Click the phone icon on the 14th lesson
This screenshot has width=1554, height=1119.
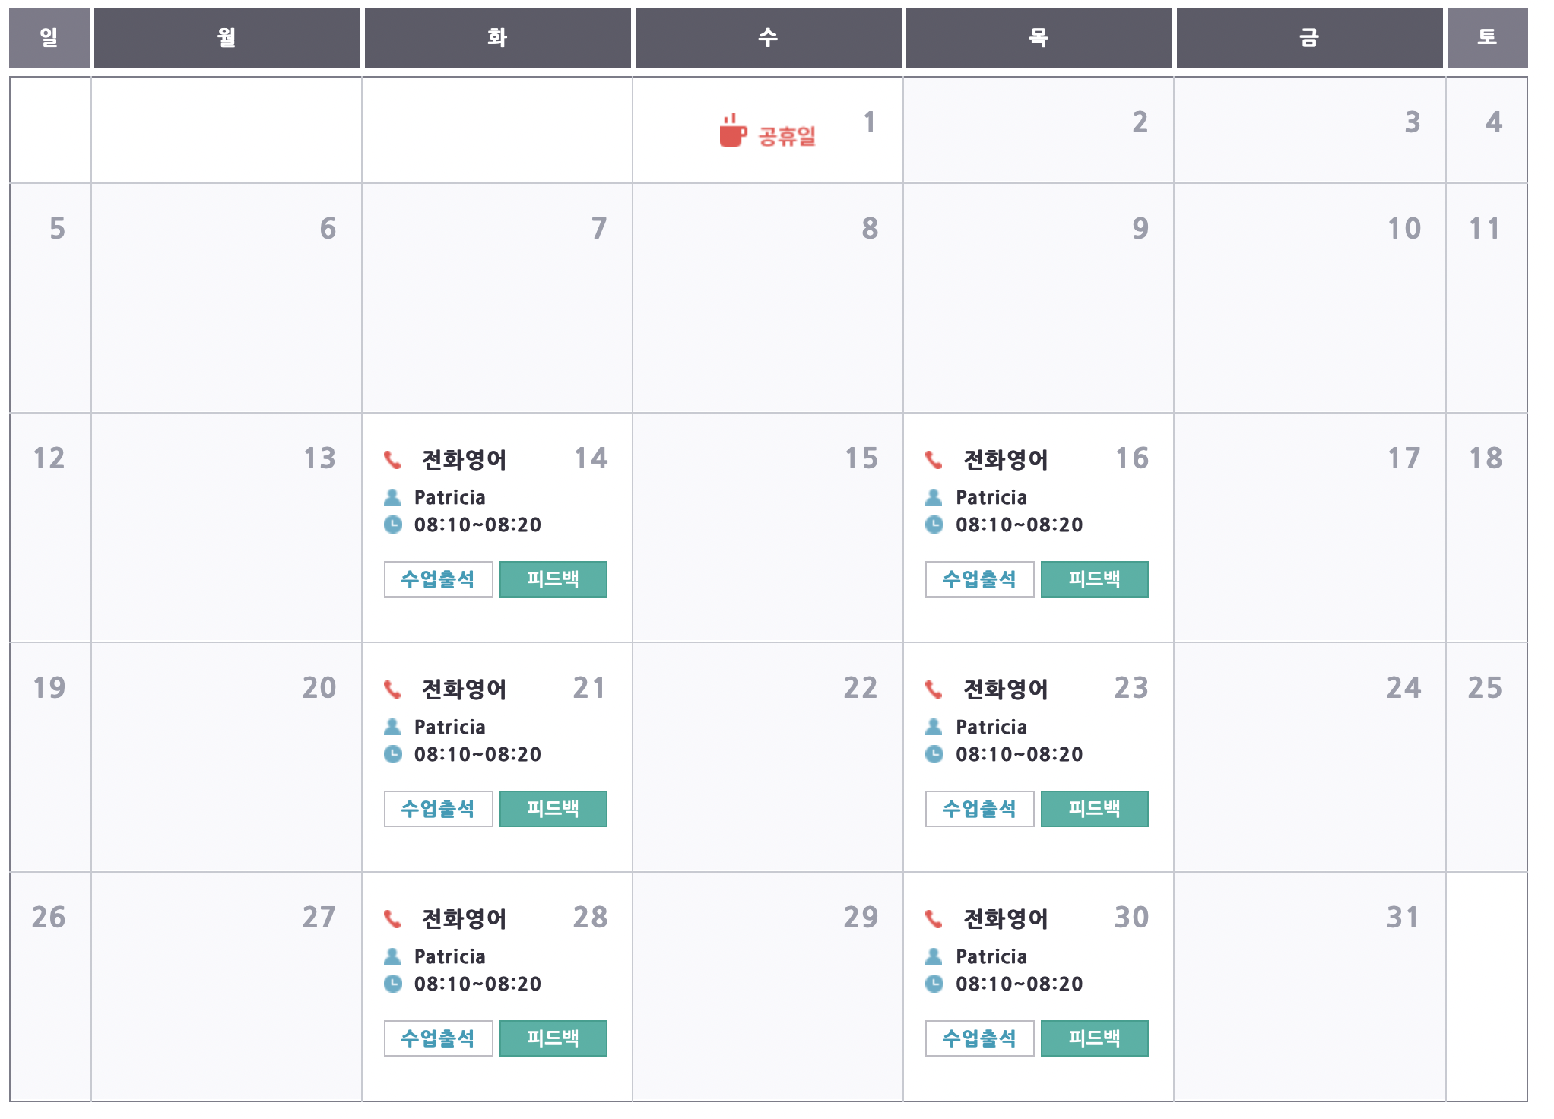tap(392, 460)
